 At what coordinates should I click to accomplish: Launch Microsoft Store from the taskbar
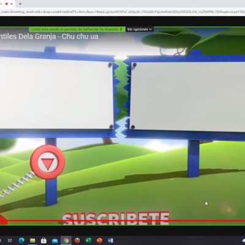coord(43,240)
